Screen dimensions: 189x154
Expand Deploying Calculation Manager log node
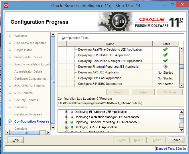67,117
